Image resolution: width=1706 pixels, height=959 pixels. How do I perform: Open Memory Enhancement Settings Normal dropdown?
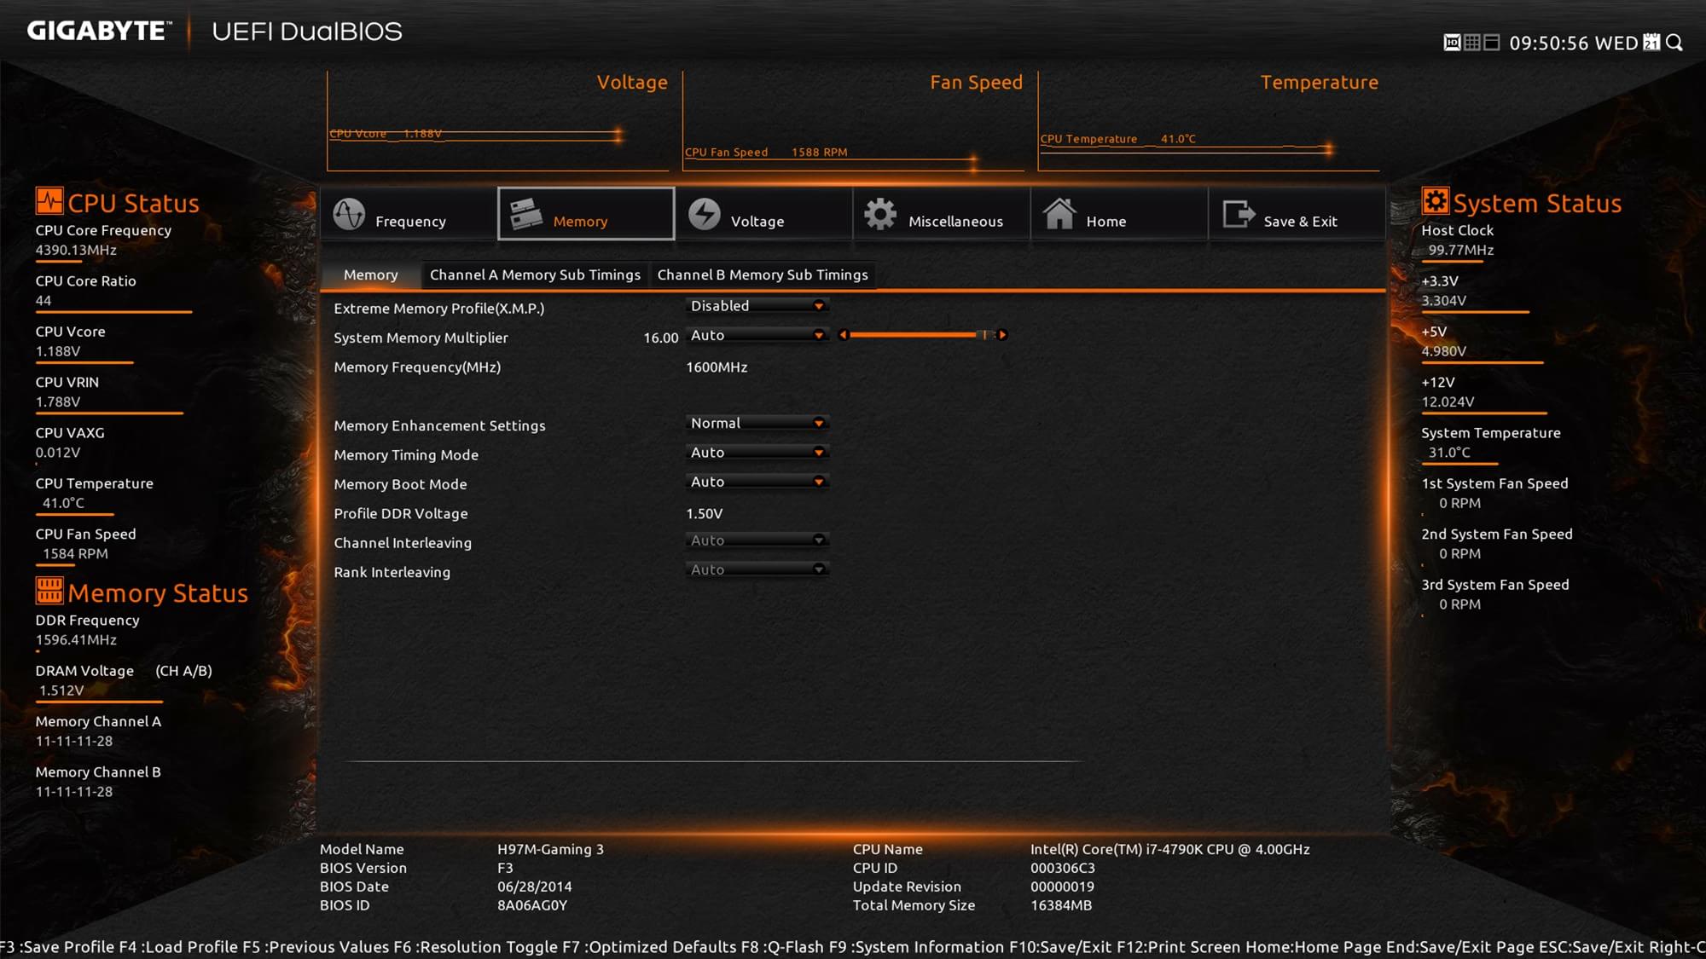click(757, 424)
